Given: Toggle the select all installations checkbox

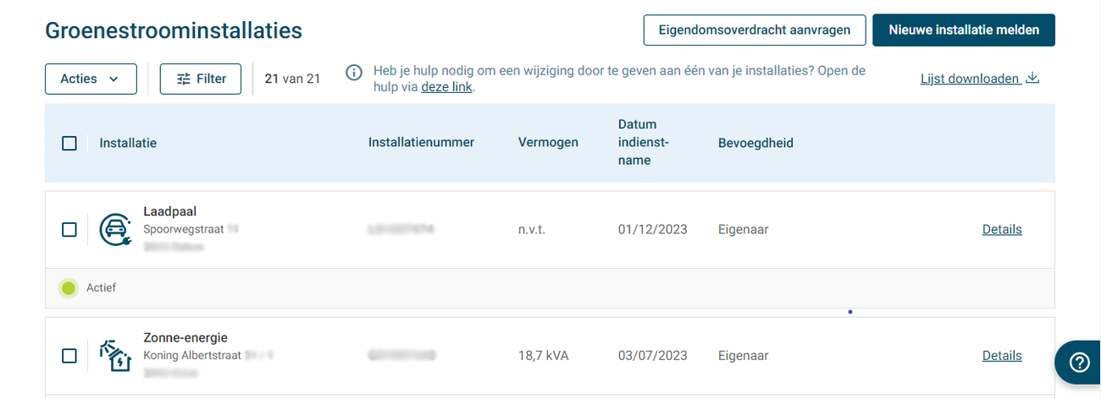Looking at the screenshot, I should click(x=69, y=144).
